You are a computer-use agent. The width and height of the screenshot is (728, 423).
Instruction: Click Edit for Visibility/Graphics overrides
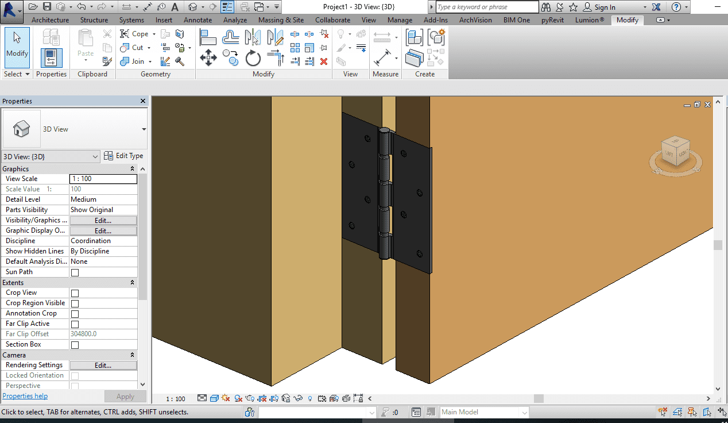[103, 221]
